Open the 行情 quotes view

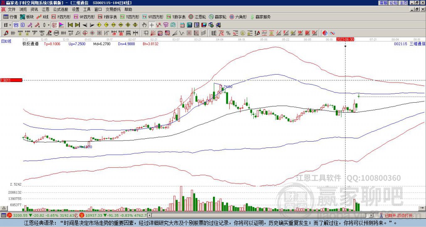pos(10,17)
